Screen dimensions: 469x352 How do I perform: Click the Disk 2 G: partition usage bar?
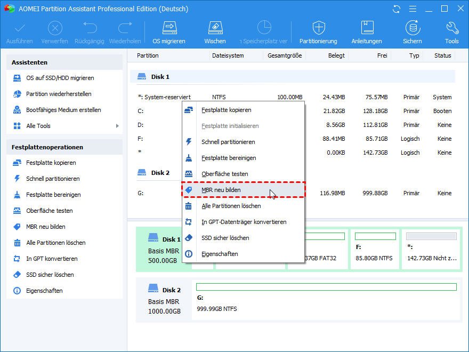pos(326,287)
